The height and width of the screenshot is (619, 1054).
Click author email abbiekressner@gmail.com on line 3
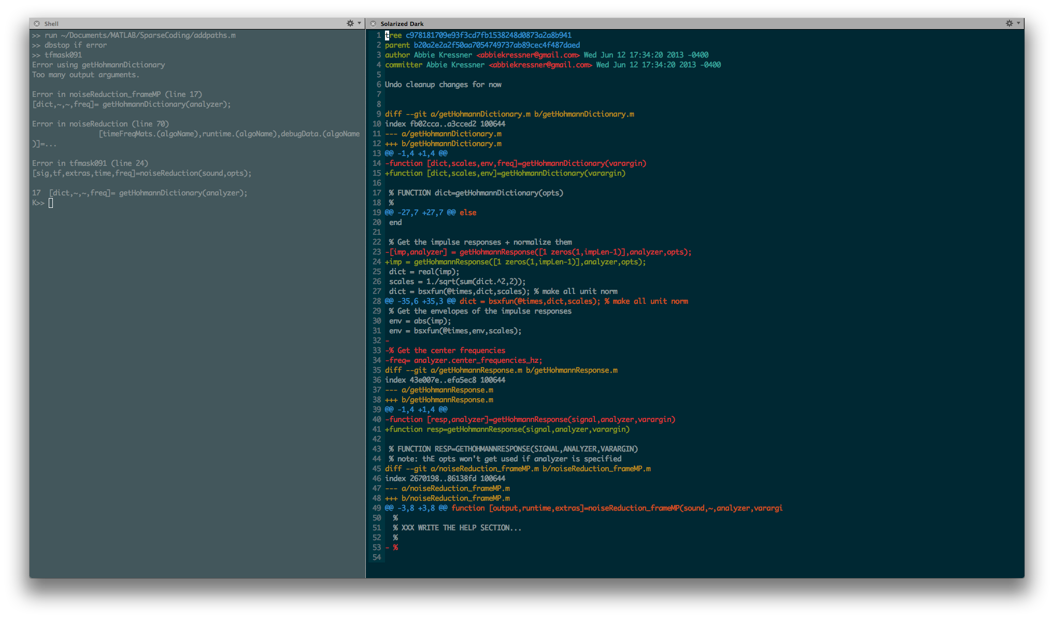pyautogui.click(x=528, y=55)
